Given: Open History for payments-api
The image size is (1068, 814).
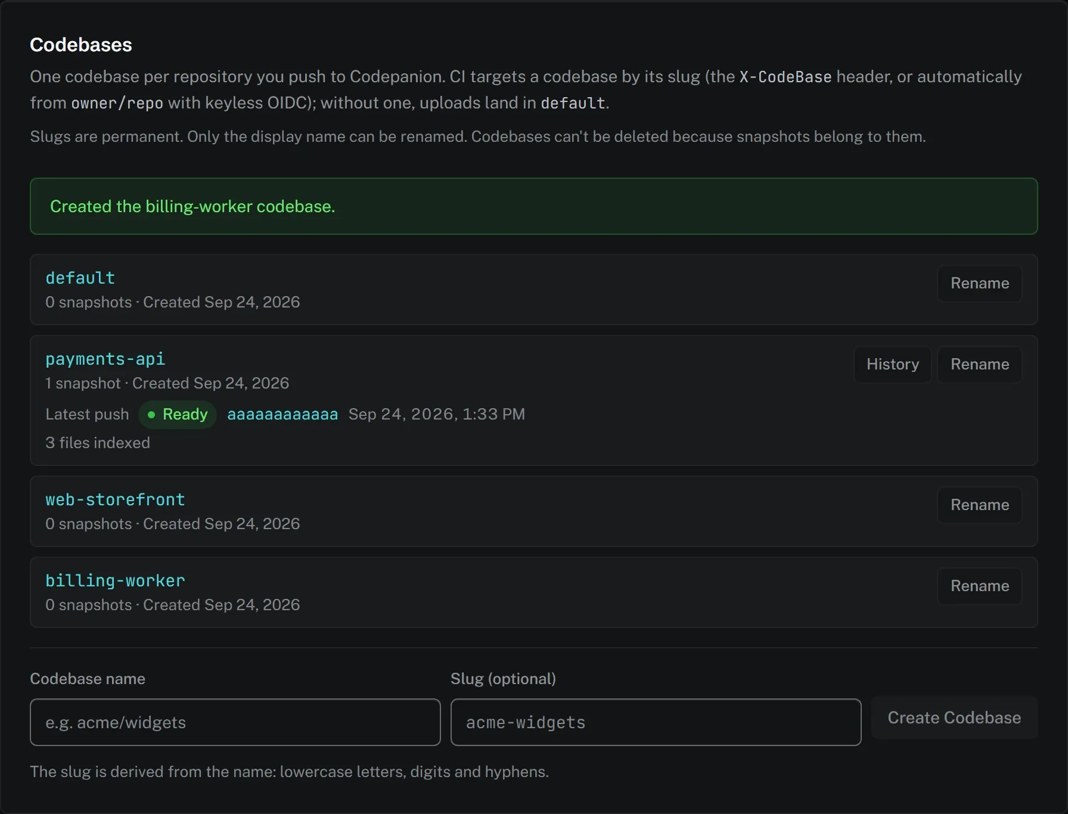Looking at the screenshot, I should point(892,365).
